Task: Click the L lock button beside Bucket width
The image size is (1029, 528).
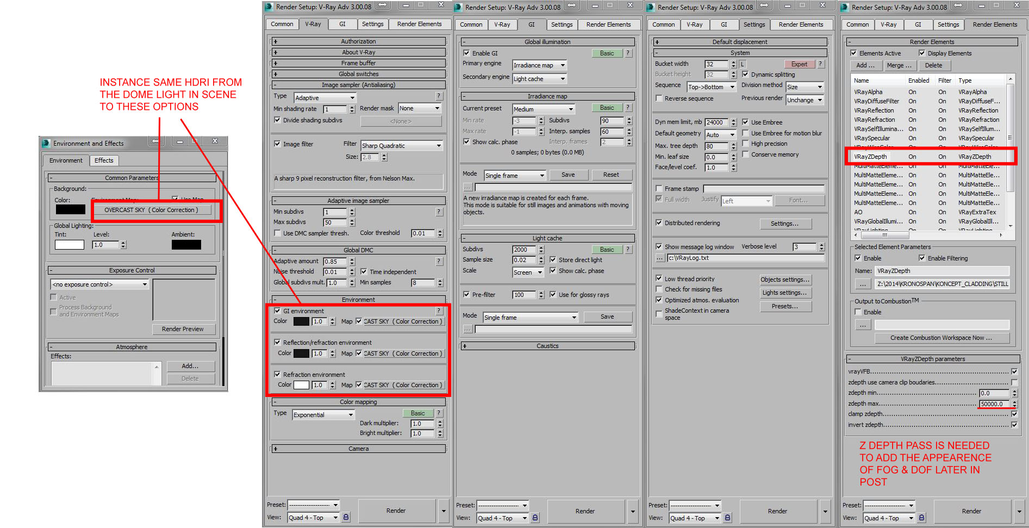Action: pyautogui.click(x=742, y=64)
